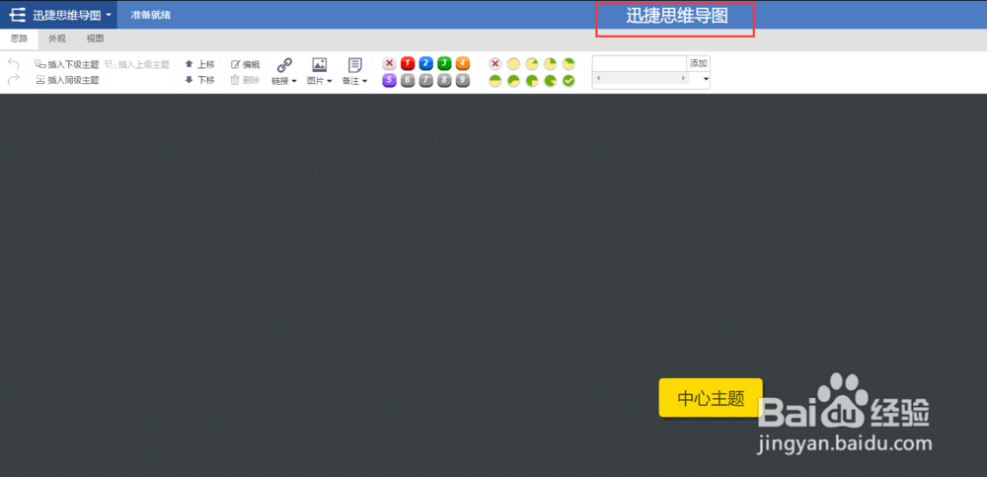Screen dimensions: 987x477
Task: Set priority 4 orange icon
Action: tap(463, 63)
